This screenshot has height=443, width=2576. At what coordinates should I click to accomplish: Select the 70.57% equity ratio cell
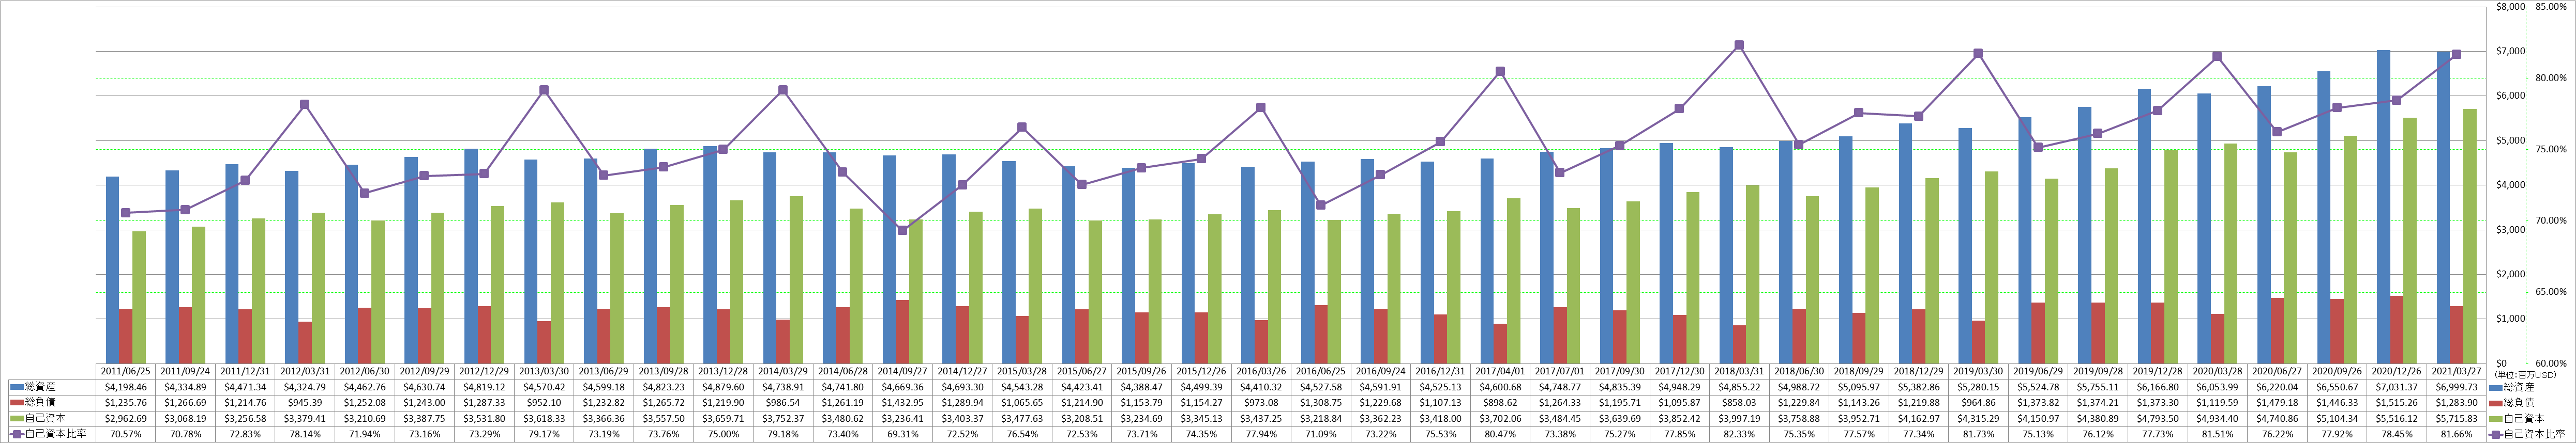pyautogui.click(x=126, y=434)
